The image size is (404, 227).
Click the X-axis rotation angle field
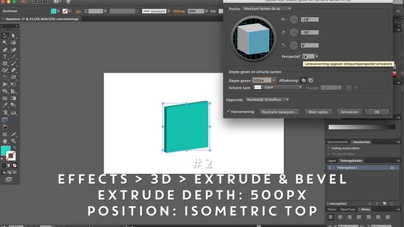(310, 20)
